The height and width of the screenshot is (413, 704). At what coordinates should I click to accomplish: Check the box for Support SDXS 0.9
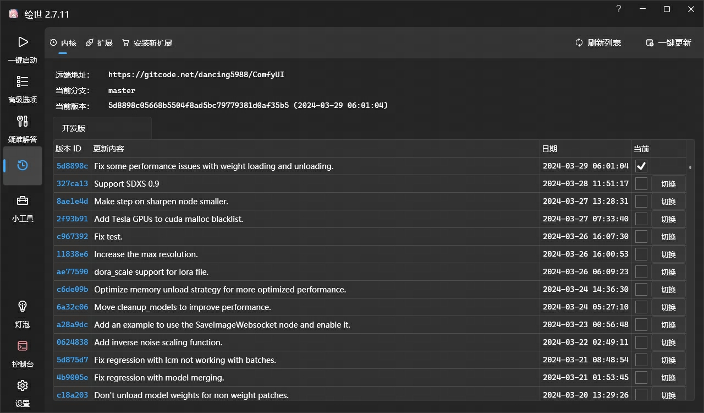point(641,183)
